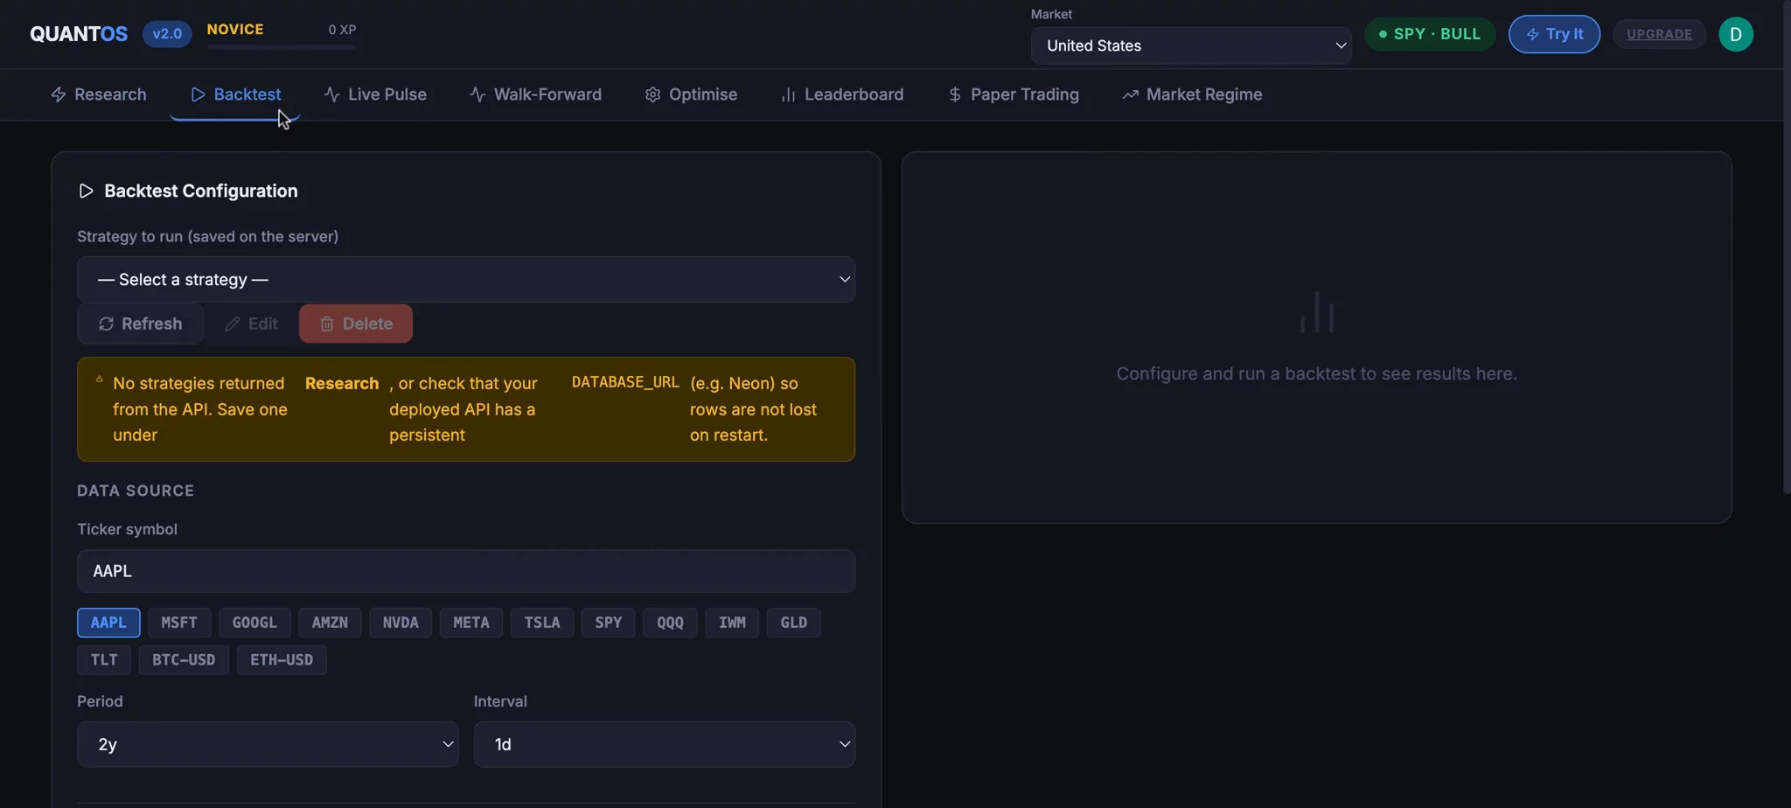The height and width of the screenshot is (808, 1791).
Task: Click the SPY · BULL status badge
Action: (x=1430, y=34)
